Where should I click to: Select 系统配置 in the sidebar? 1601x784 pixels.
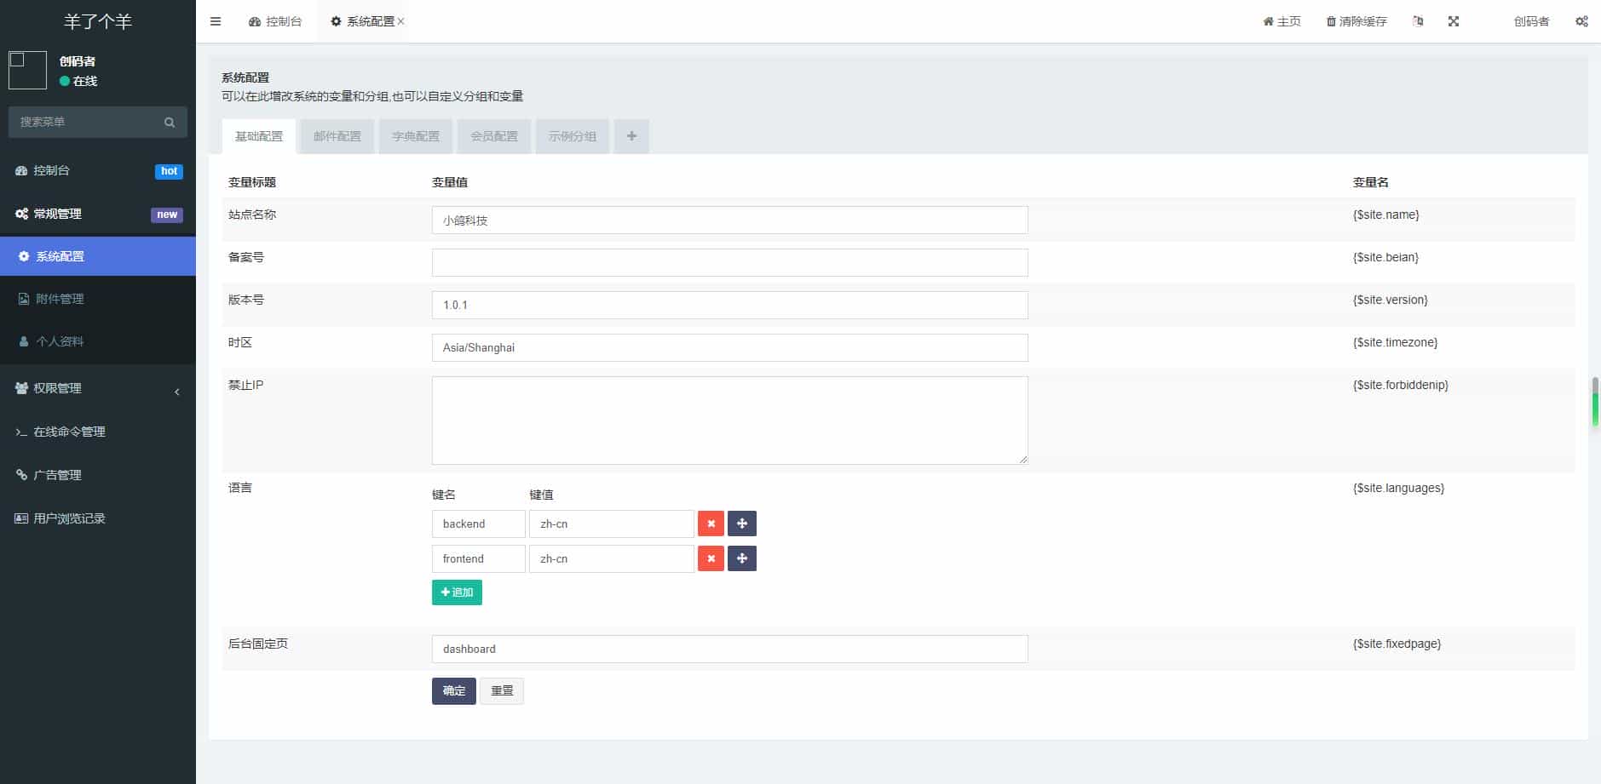[98, 256]
